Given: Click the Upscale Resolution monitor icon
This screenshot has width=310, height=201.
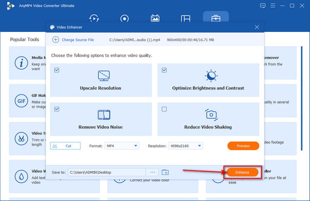Looking at the screenshot, I should coord(104,76).
